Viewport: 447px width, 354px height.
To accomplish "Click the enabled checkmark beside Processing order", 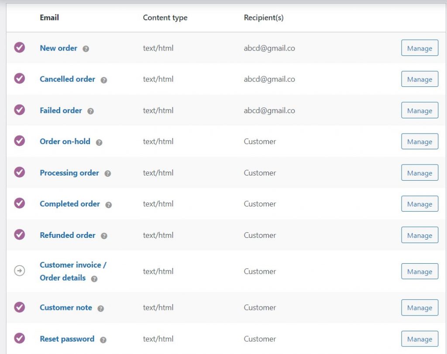I will click(19, 172).
